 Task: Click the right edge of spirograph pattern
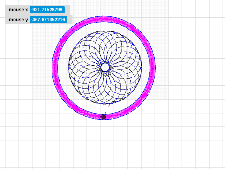click(142, 68)
